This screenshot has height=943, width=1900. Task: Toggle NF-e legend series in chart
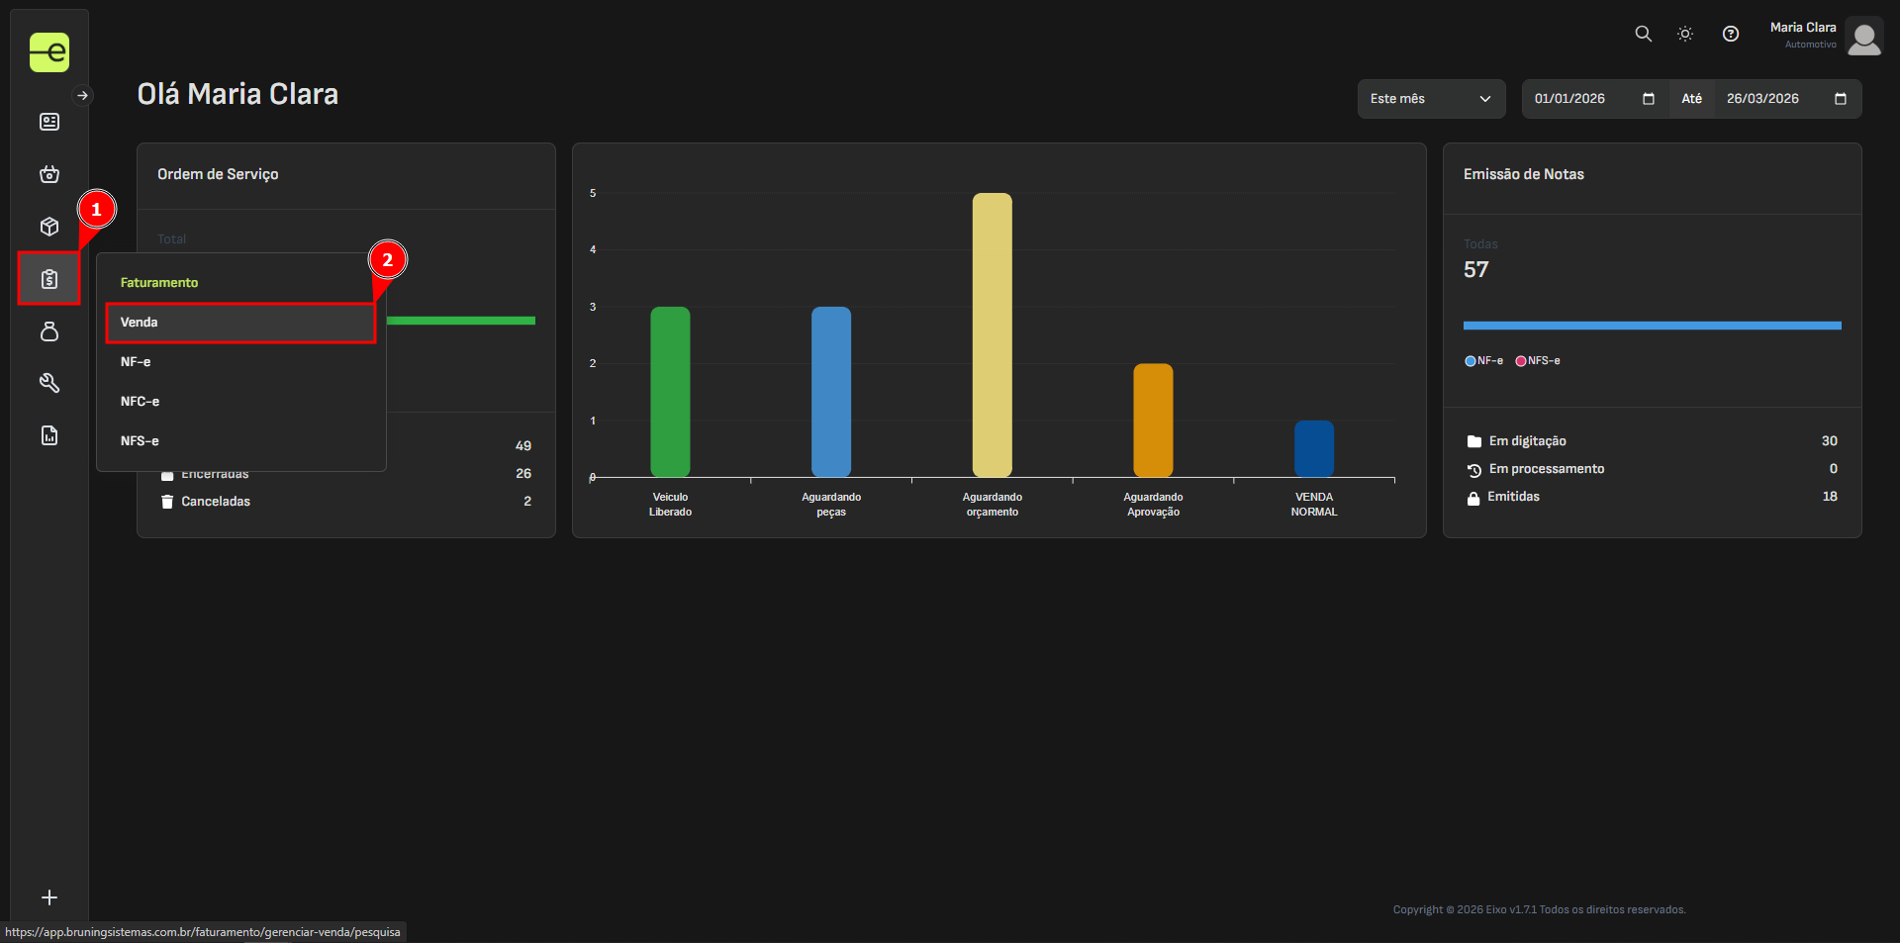(1483, 361)
